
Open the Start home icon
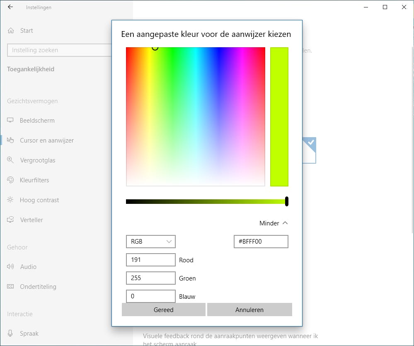coord(10,31)
